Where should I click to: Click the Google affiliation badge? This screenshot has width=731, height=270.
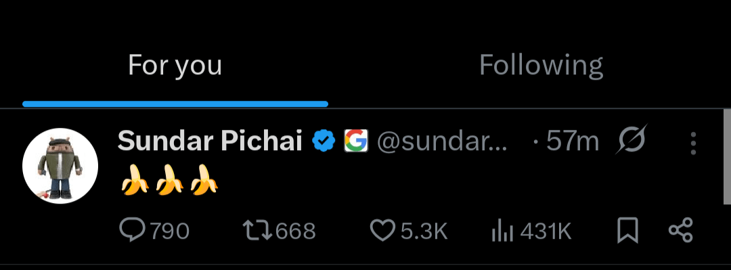pos(356,141)
